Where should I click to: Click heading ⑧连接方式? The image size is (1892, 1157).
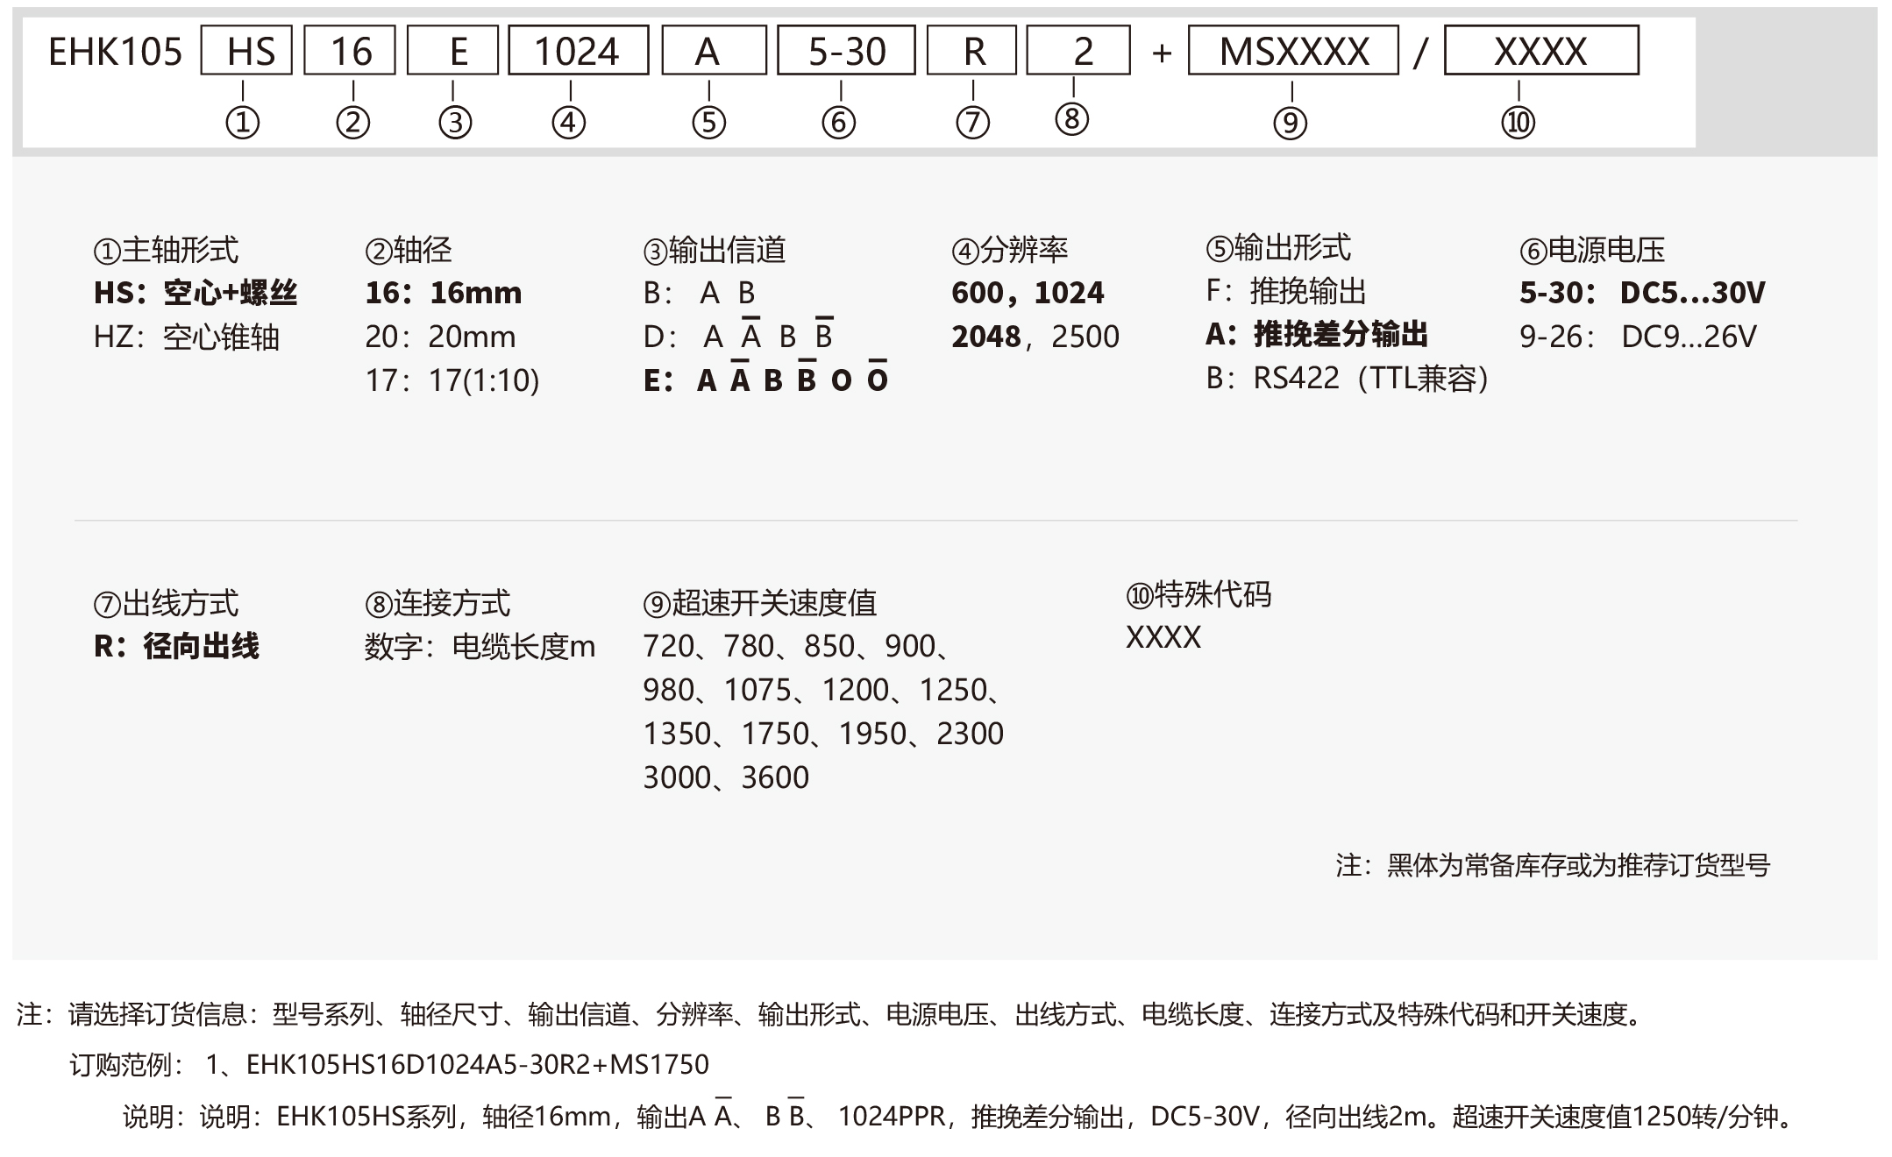tap(437, 604)
